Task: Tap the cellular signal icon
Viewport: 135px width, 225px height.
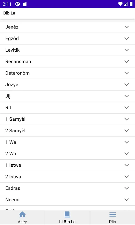Action: [x=125, y=4]
